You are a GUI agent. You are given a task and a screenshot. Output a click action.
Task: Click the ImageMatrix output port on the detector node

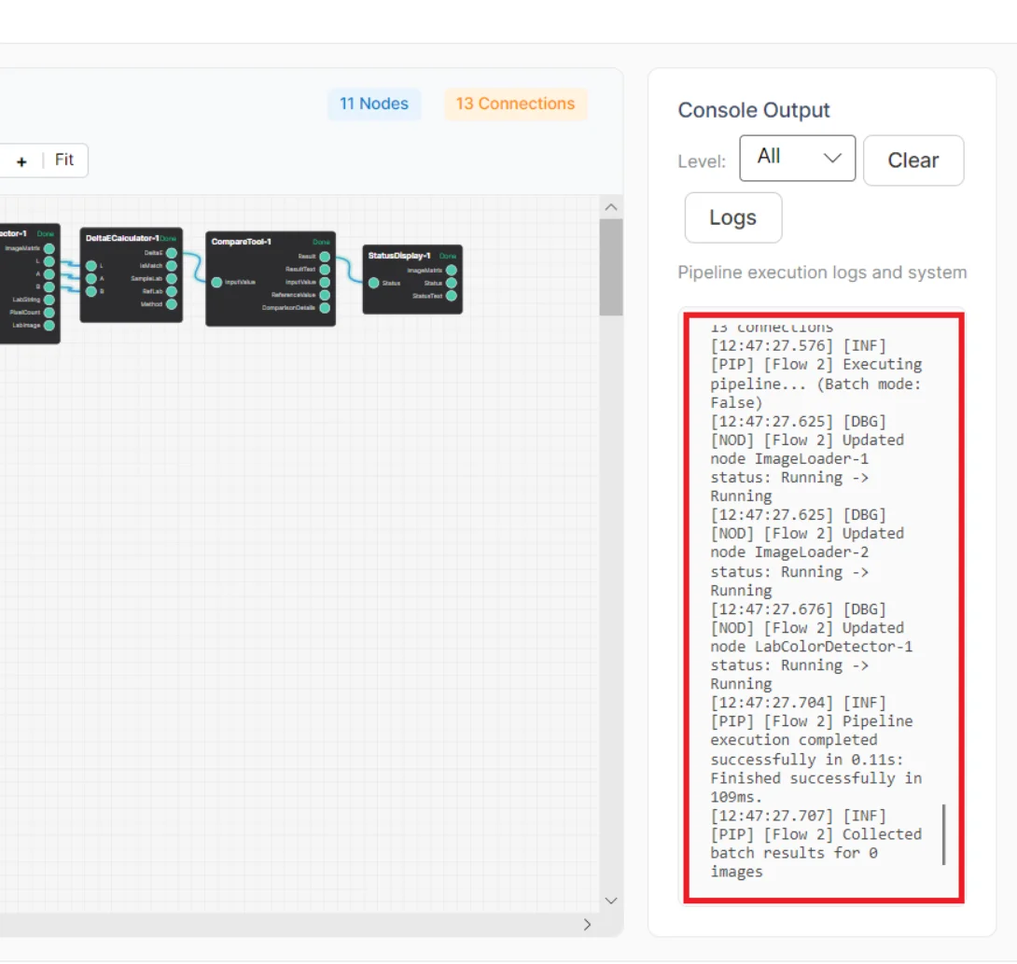49,248
